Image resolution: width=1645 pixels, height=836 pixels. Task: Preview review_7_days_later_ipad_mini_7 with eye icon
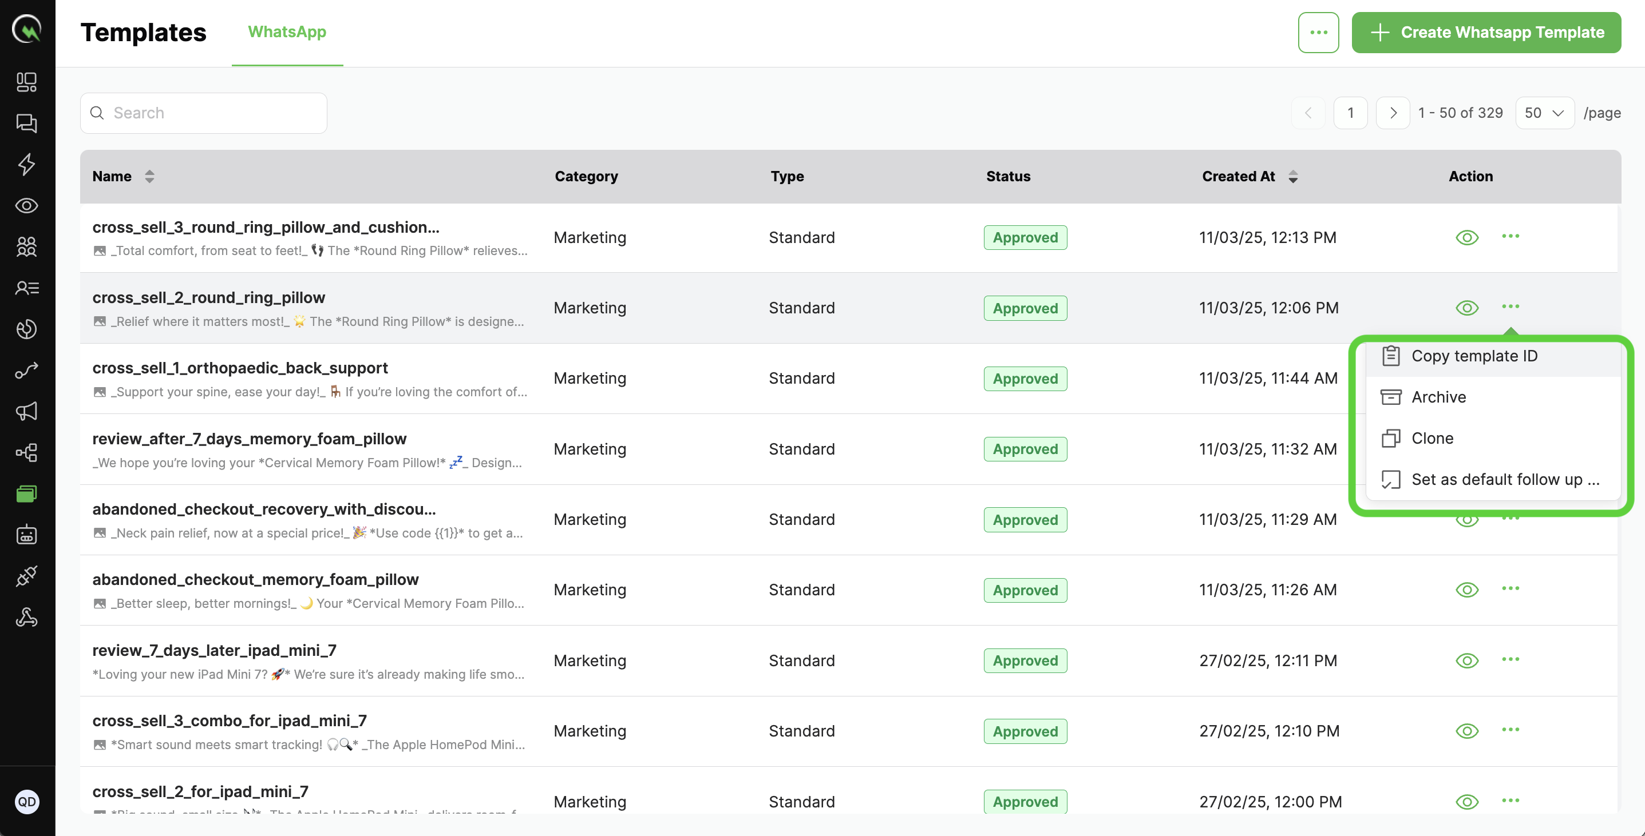[1467, 660]
